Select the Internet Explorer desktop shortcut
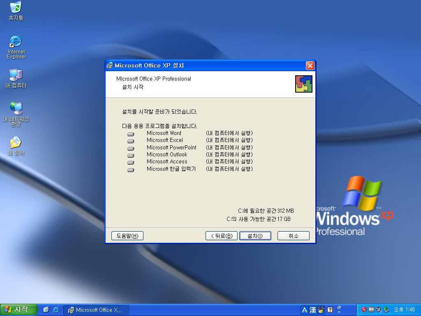 [x=16, y=47]
